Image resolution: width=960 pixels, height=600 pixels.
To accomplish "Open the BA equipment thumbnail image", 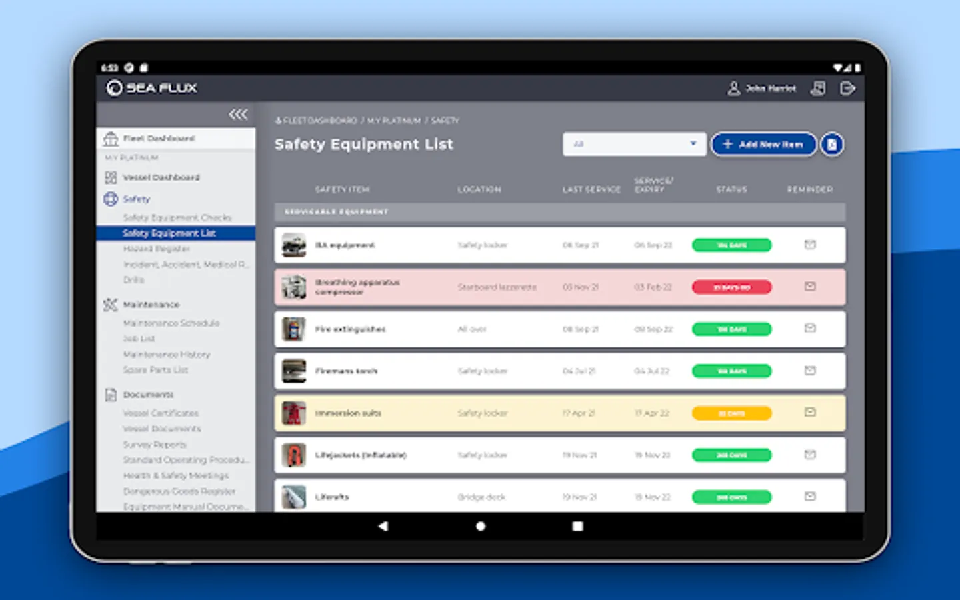I will click(x=293, y=245).
